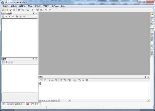The height and width of the screenshot is (111, 155).
Task: Click the duplicate icon in session explorer toolbar
Action: coord(17,17)
